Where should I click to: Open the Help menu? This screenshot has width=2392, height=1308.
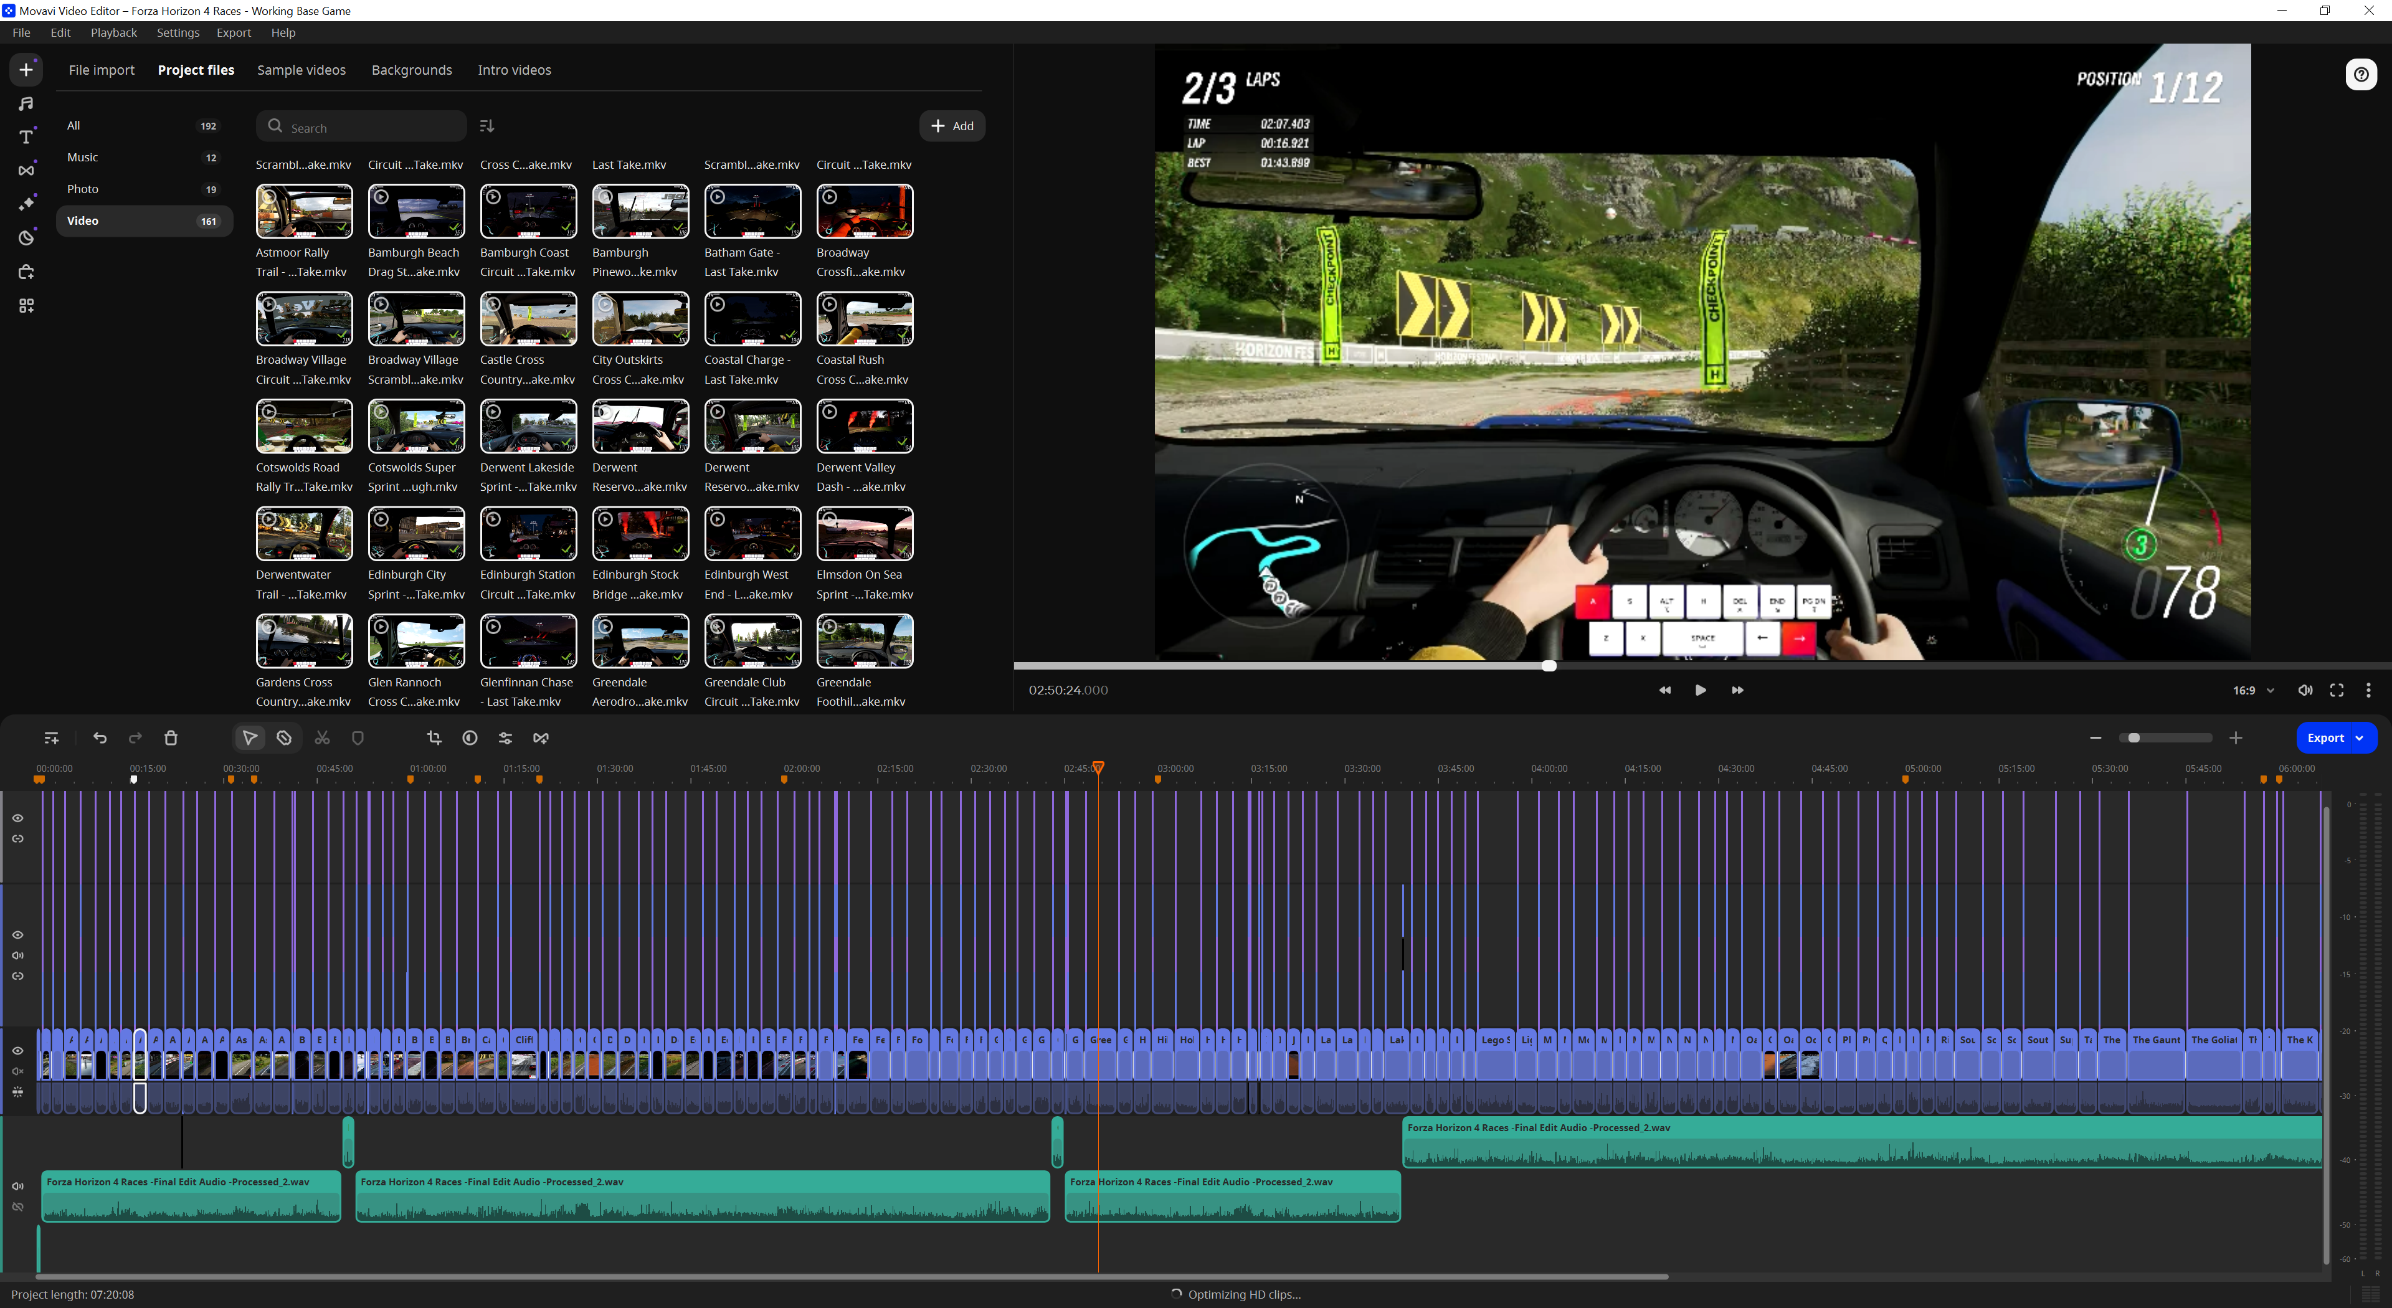point(283,32)
